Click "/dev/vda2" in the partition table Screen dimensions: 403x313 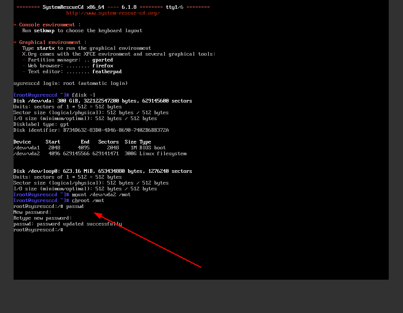coord(26,154)
